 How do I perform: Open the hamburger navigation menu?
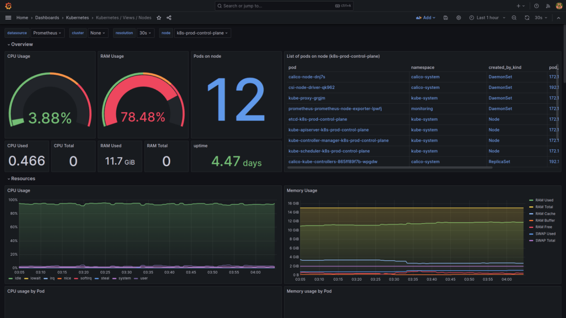(8, 18)
